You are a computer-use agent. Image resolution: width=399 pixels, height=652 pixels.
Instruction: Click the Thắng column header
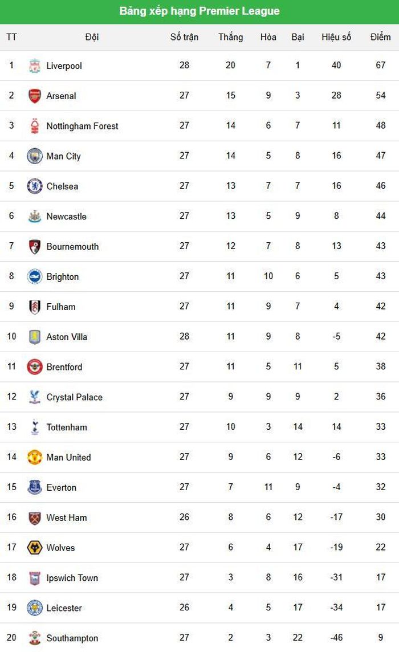pyautogui.click(x=230, y=37)
